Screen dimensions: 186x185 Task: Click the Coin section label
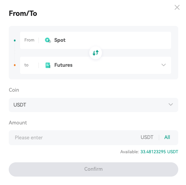(x=14, y=90)
